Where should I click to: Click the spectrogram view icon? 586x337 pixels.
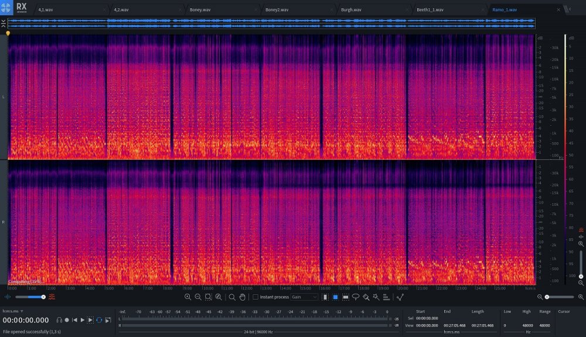coord(52,297)
